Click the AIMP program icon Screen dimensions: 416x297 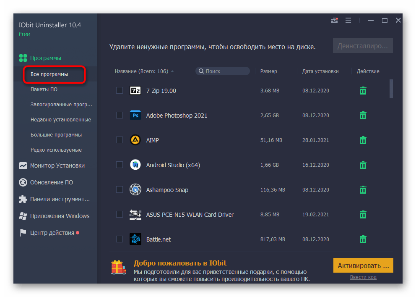click(135, 140)
